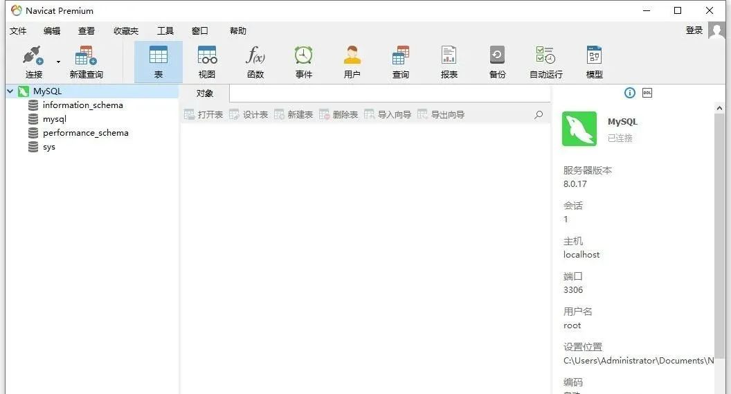Click the Connection plug icon in the toolbar
731x394 pixels.
(33, 55)
